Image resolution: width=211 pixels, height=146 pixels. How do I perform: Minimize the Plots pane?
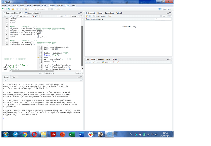point(168,59)
